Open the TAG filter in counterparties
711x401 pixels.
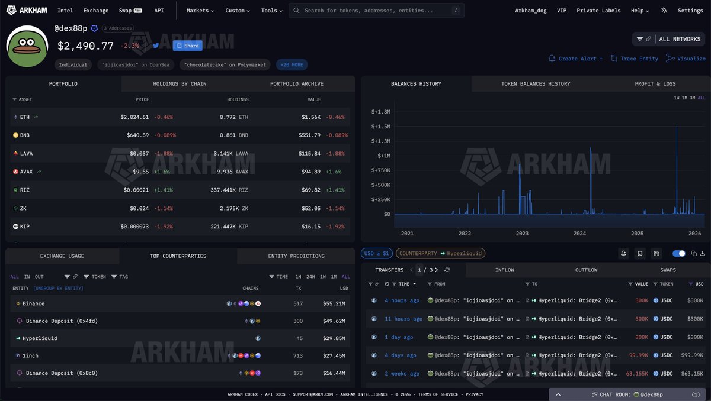click(x=120, y=276)
